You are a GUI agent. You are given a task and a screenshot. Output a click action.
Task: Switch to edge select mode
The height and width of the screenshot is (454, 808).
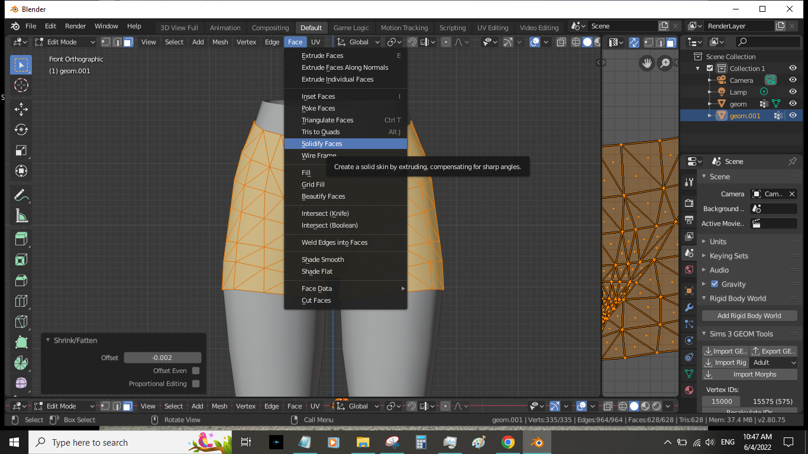click(x=117, y=42)
